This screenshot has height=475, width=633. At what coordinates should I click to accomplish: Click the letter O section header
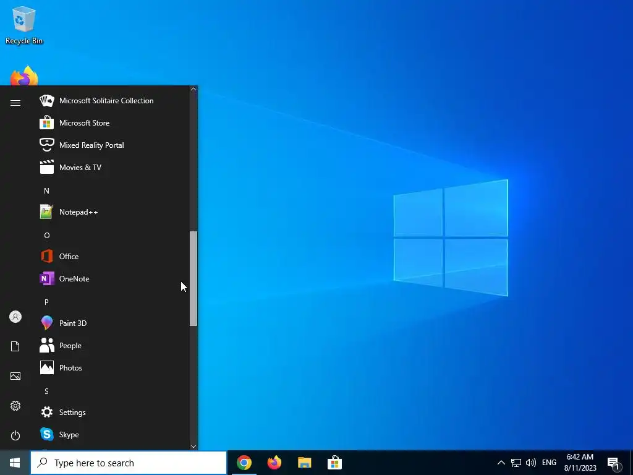47,236
